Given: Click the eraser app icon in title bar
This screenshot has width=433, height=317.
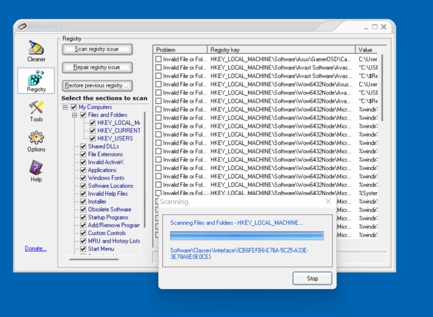Looking at the screenshot, I should click(x=22, y=27).
